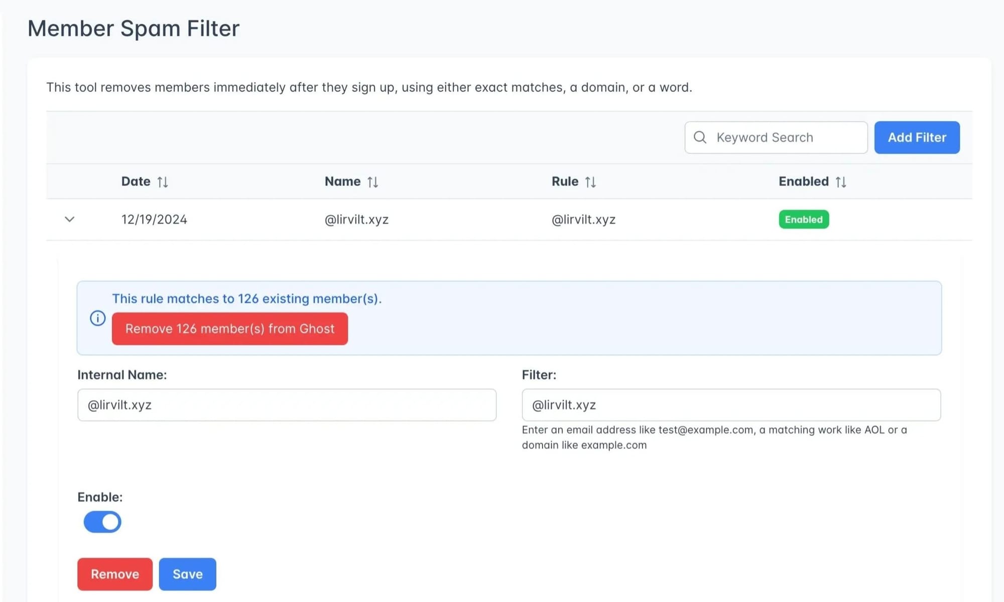The width and height of the screenshot is (1004, 602).
Task: Click the @lirvilt.xyz Rule cell
Action: (583, 220)
